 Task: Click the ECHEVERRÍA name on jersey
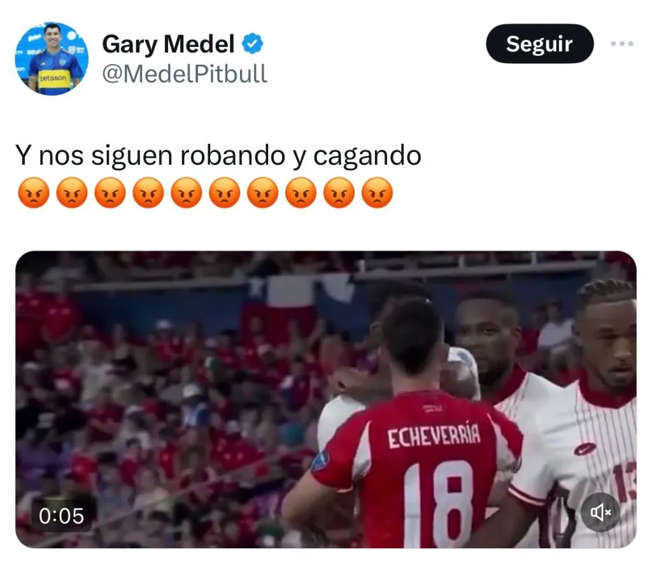(434, 436)
